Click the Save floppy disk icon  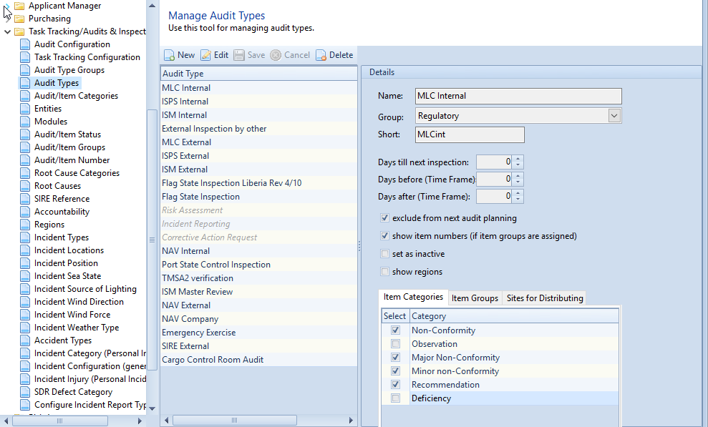coord(239,55)
